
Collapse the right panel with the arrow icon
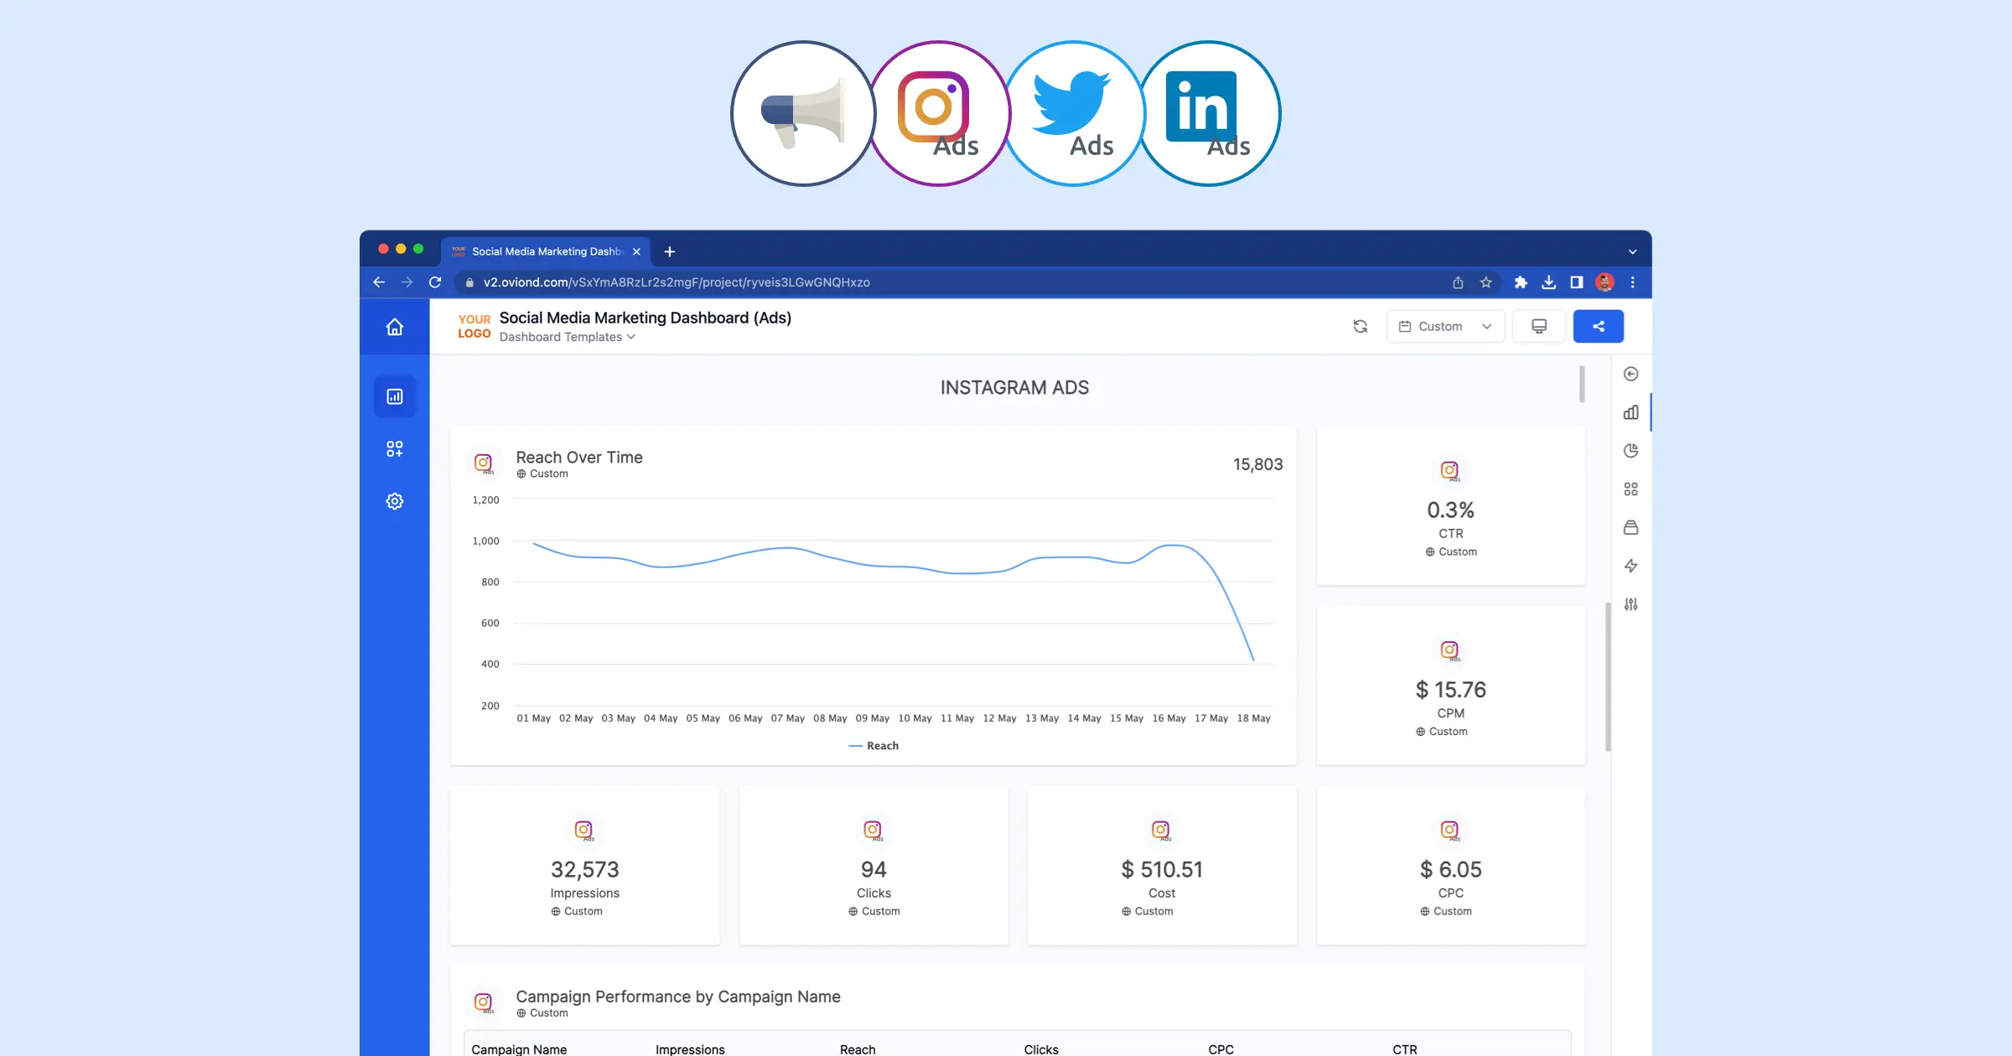pos(1631,374)
